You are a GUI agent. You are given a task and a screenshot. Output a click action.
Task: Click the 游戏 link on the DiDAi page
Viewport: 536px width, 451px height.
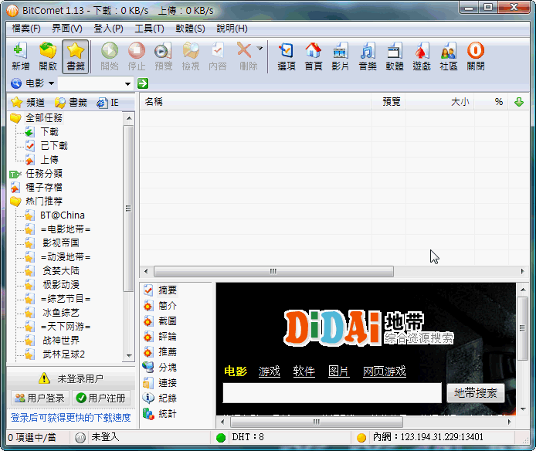click(x=270, y=371)
